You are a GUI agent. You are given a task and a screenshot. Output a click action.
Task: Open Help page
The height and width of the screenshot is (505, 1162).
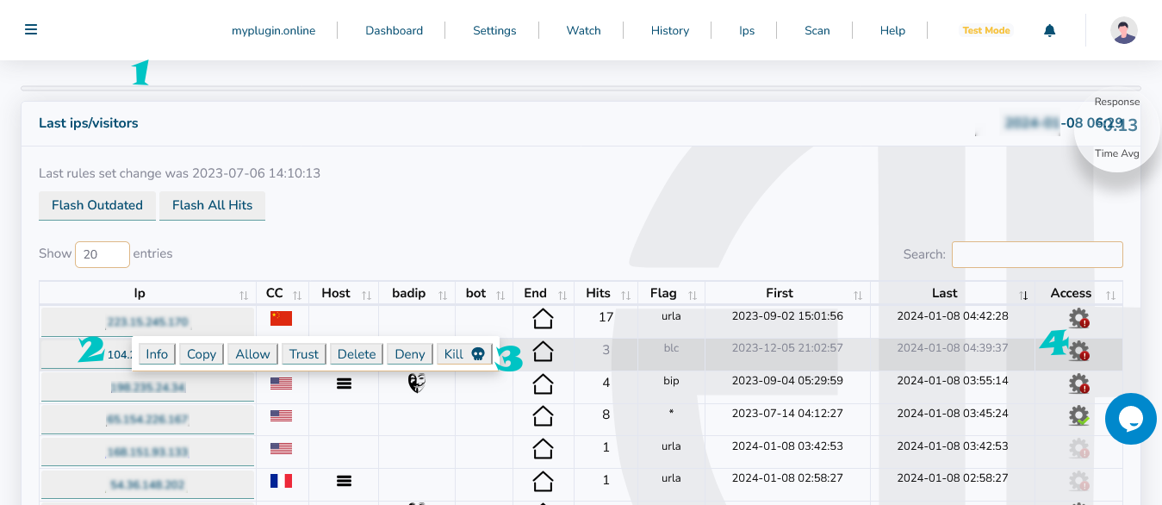(892, 30)
